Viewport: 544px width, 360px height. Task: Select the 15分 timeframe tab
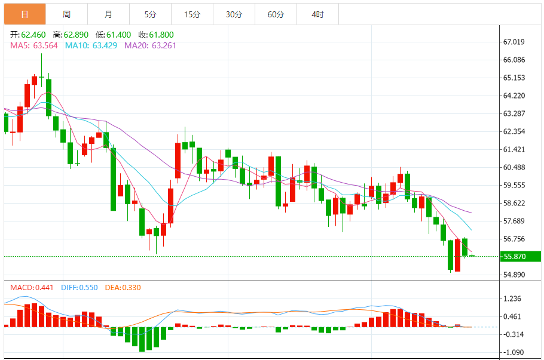pyautogui.click(x=192, y=14)
